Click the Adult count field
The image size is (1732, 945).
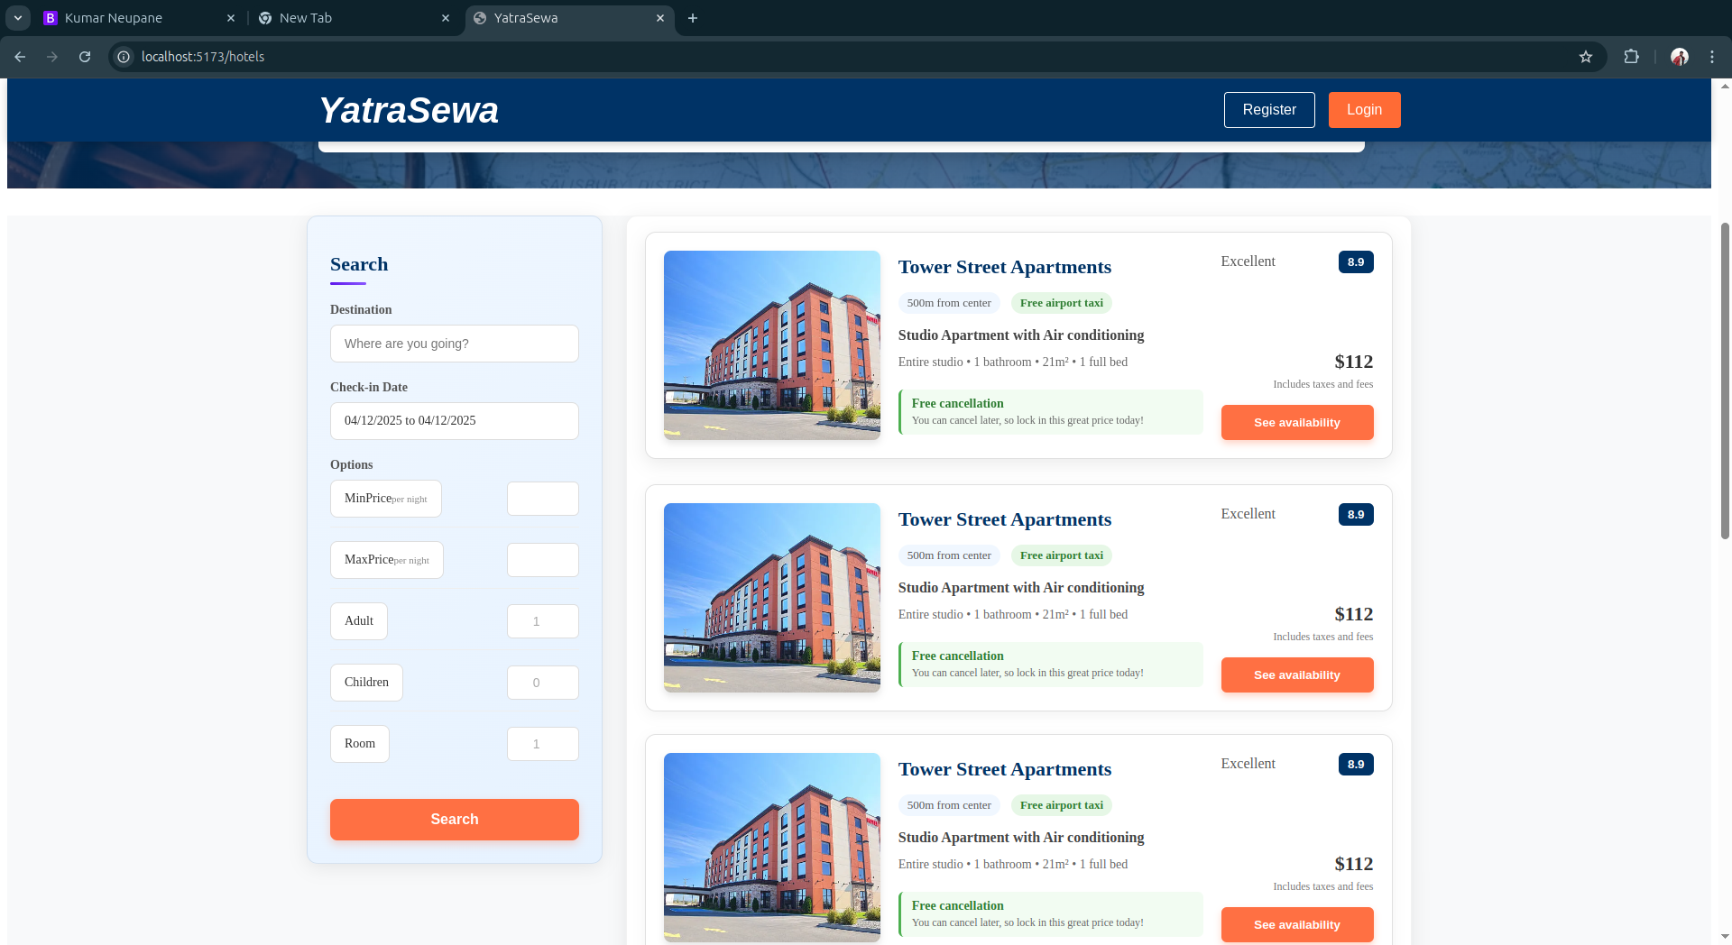542,621
